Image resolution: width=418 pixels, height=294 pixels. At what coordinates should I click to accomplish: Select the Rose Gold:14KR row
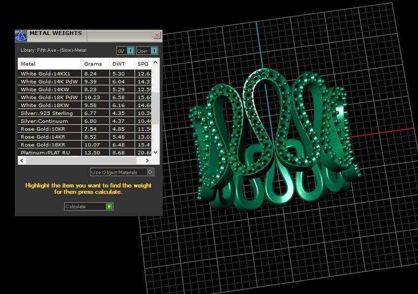pos(85,137)
